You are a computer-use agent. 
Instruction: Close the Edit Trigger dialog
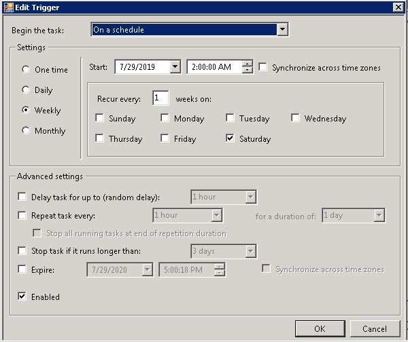click(x=398, y=7)
